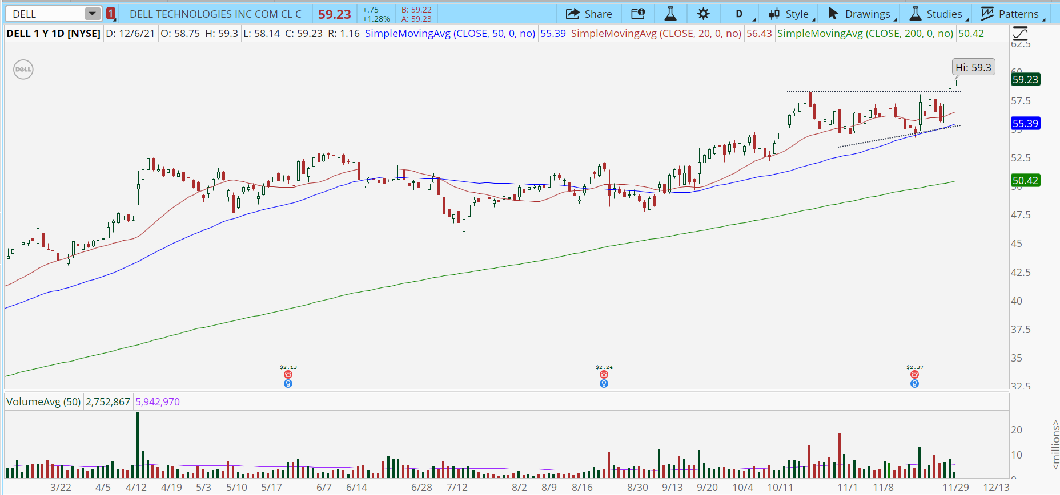
Task: Click the earnings phone icon under $2.24
Action: [x=604, y=375]
